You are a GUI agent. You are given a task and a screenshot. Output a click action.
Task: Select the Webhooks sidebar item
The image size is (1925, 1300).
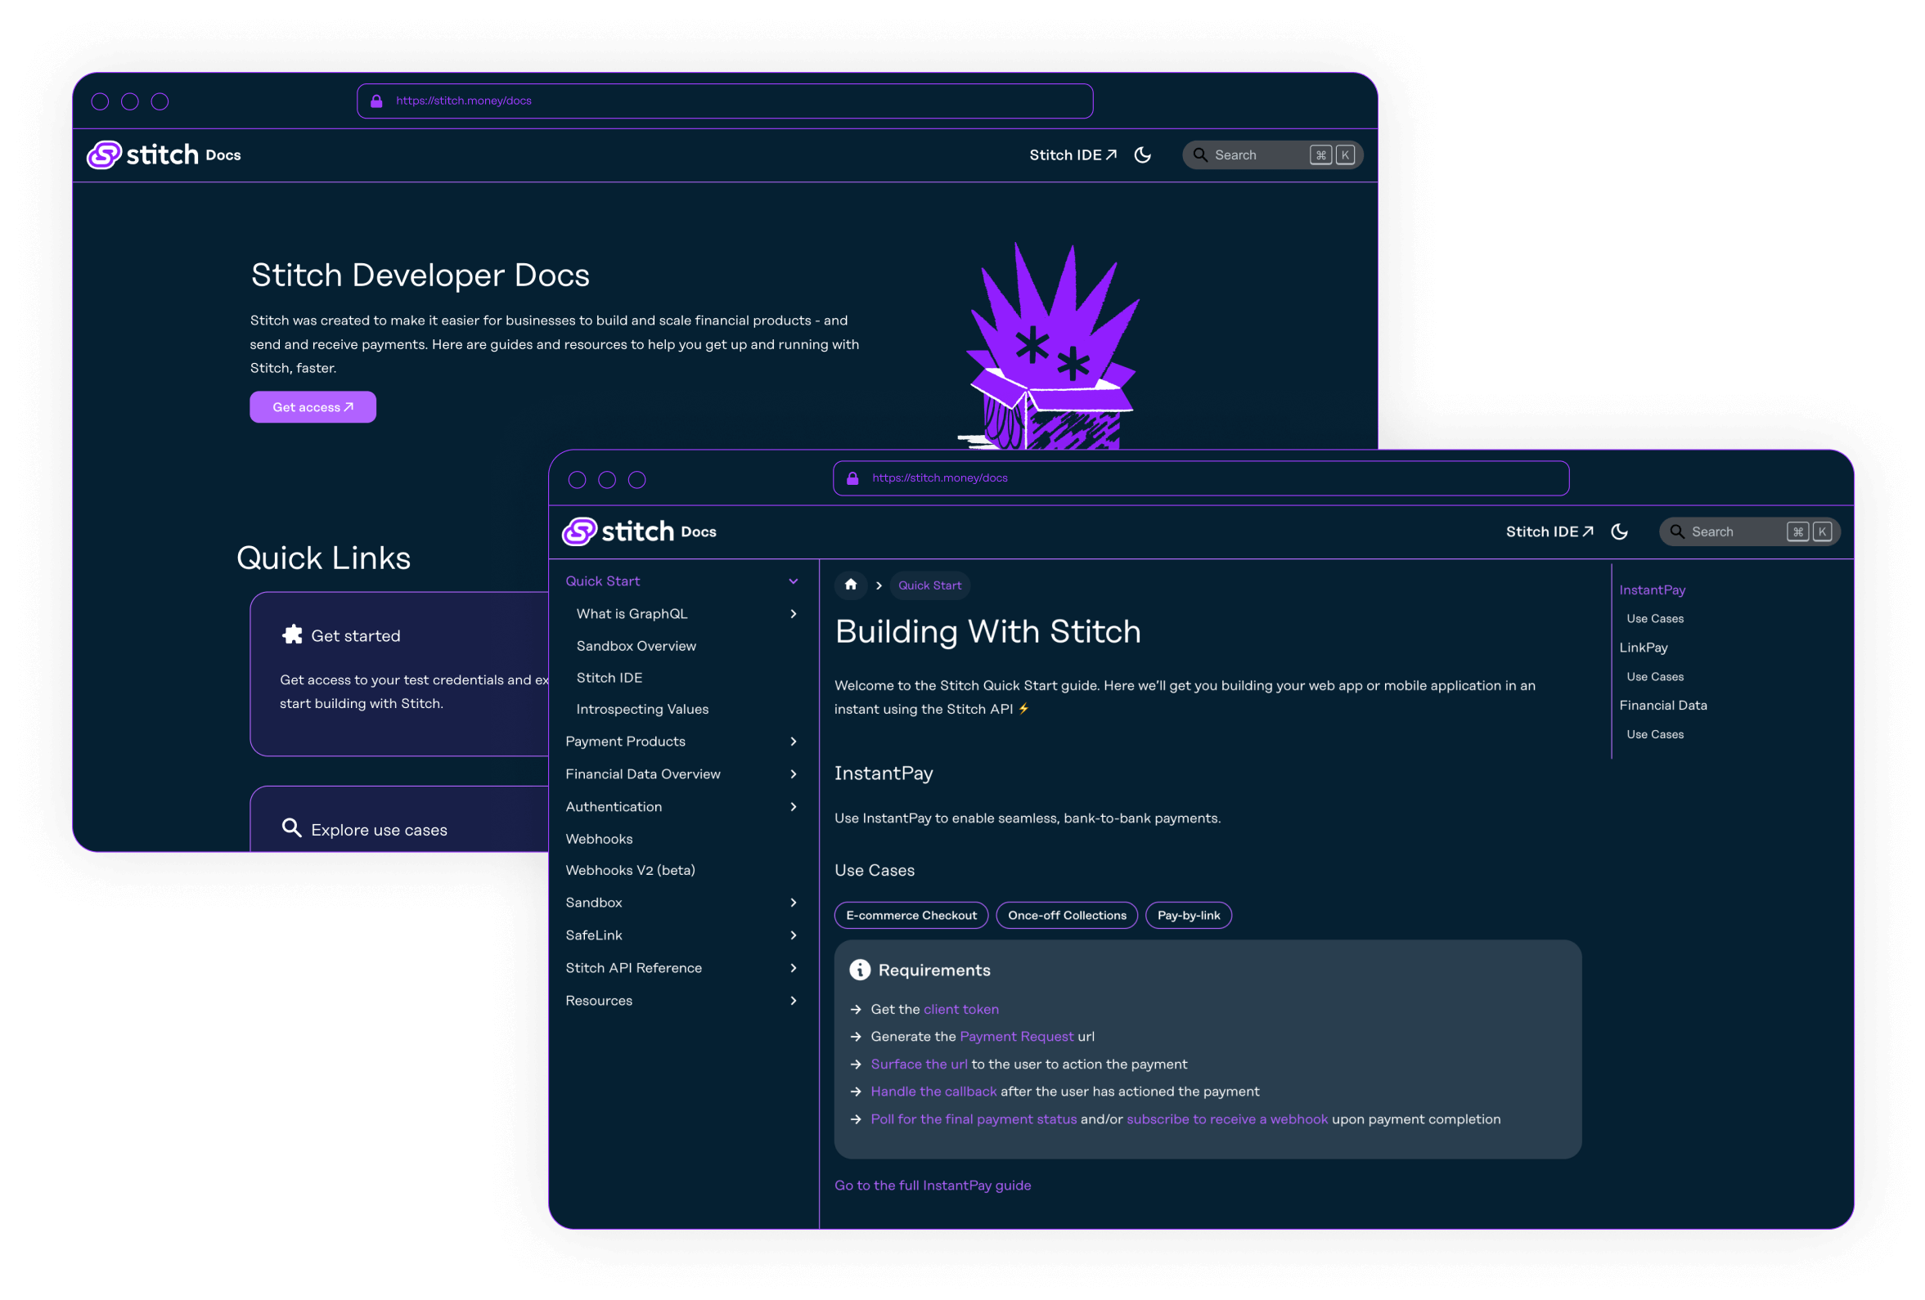[x=599, y=839]
